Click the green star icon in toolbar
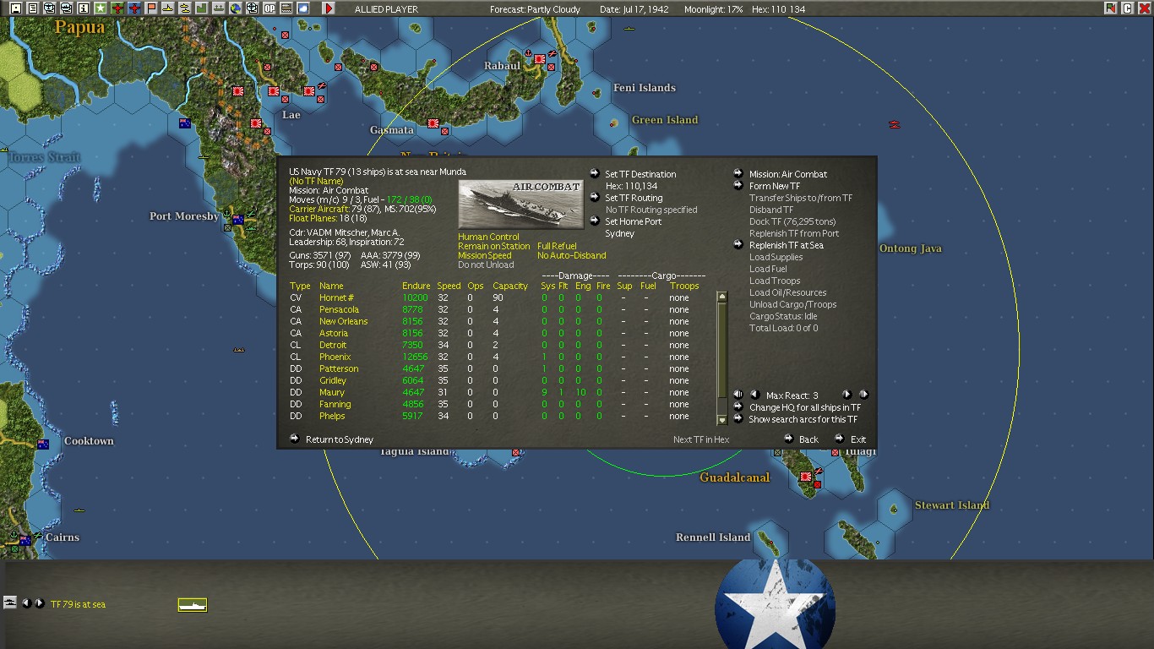 [100, 8]
